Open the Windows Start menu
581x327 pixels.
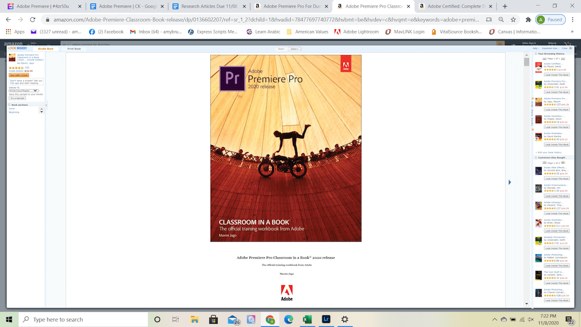[x=9, y=319]
